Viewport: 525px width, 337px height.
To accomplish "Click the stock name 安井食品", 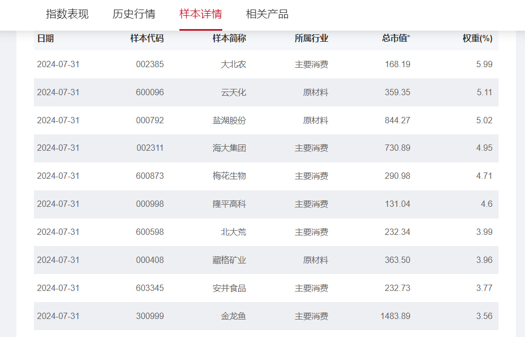I will click(229, 288).
